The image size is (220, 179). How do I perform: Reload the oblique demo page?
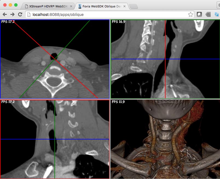click(x=20, y=15)
